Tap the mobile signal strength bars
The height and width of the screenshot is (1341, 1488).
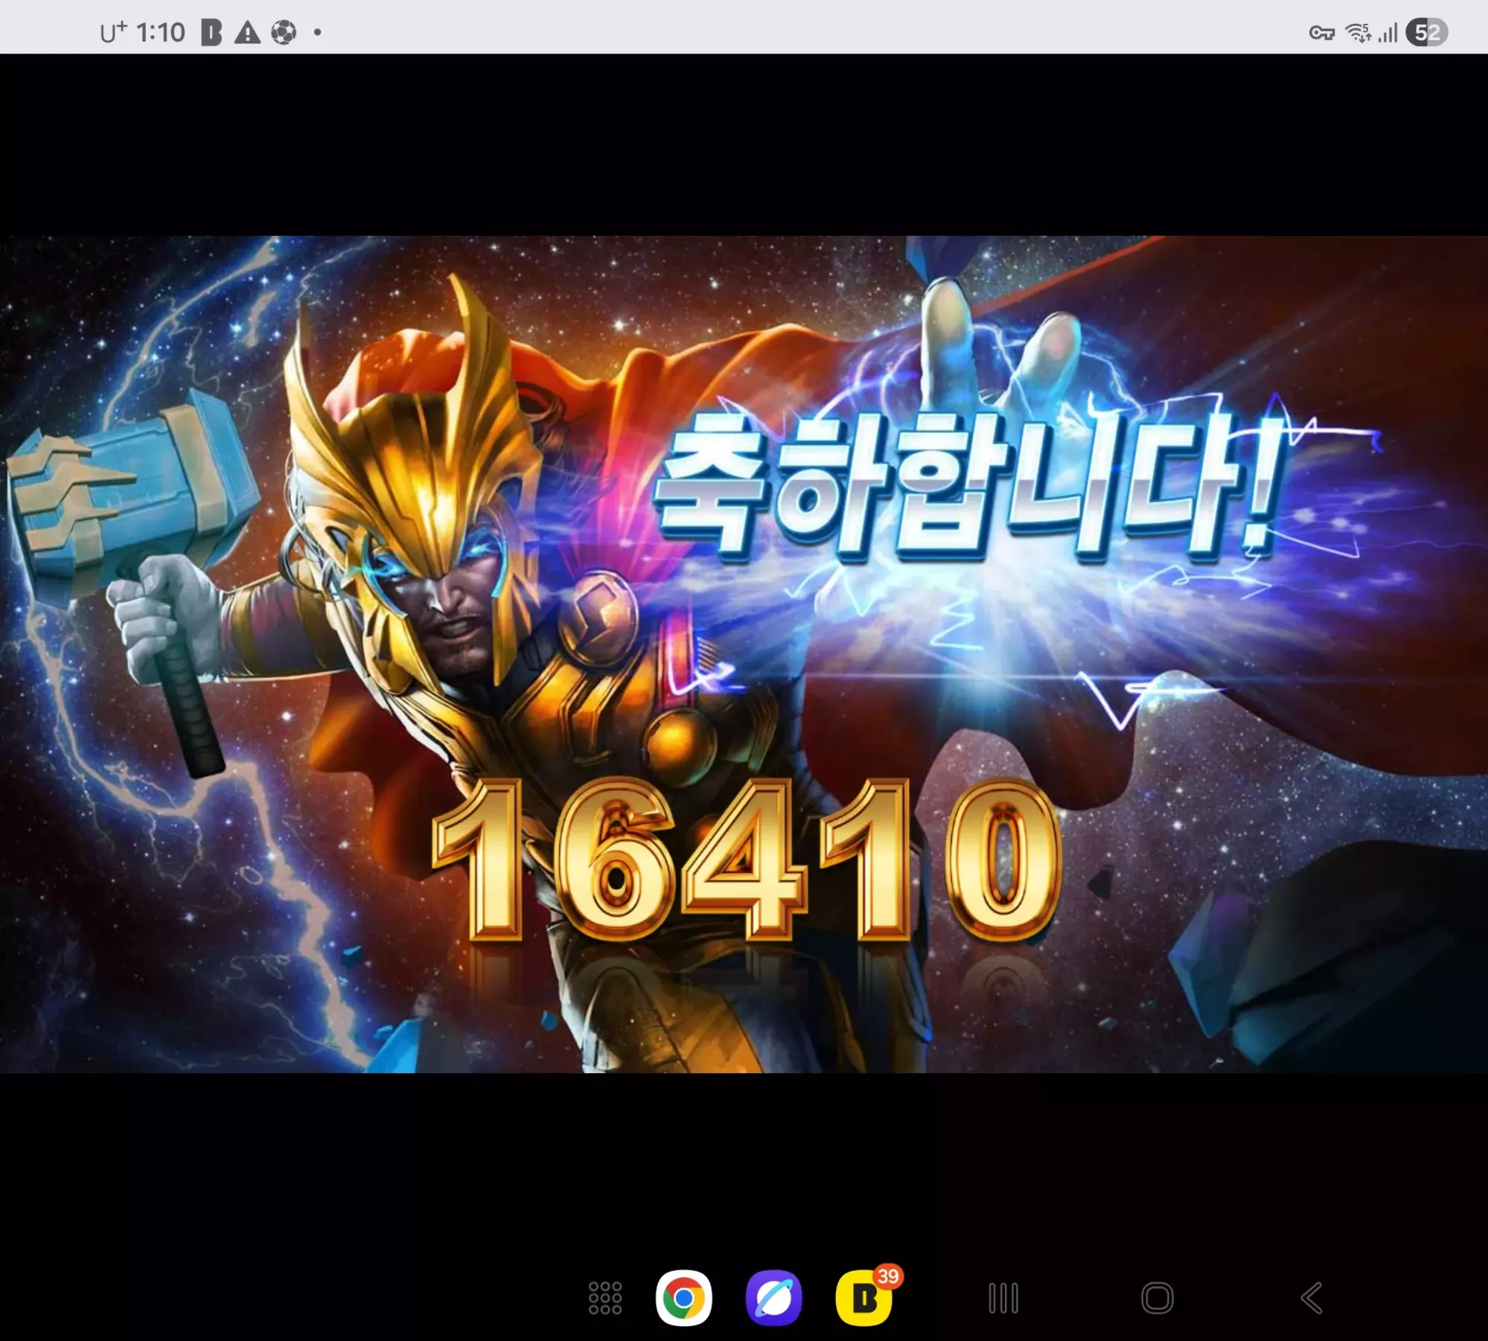point(1388,33)
